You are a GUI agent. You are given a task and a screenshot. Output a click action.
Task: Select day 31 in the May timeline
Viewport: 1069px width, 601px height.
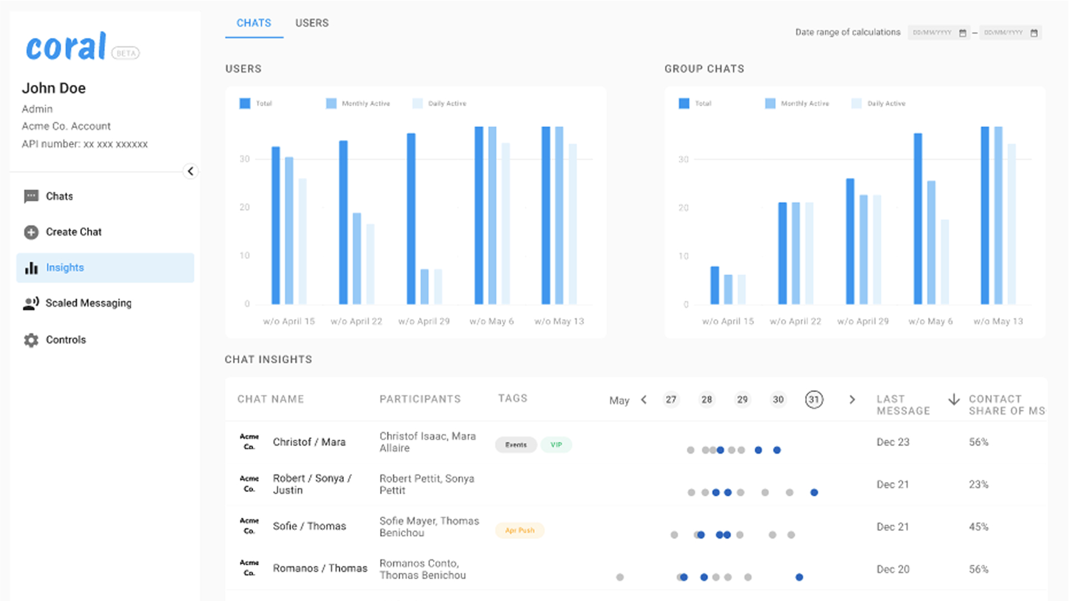pyautogui.click(x=814, y=400)
